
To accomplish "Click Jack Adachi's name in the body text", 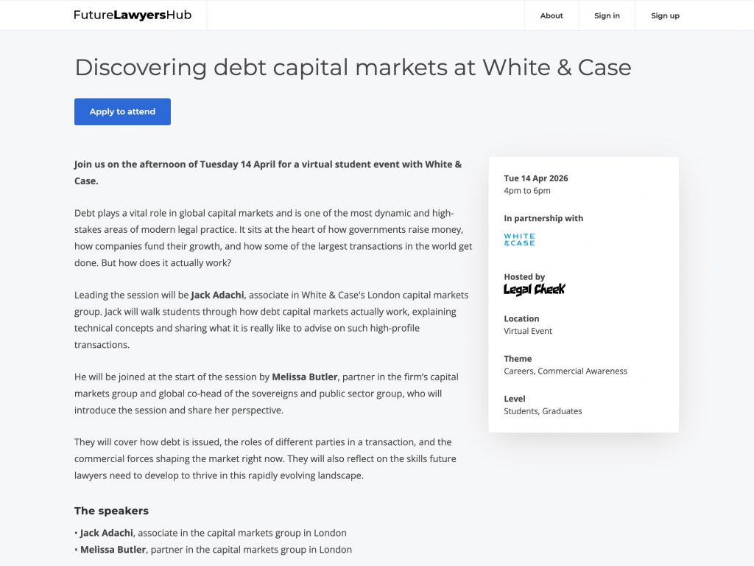I will click(219, 295).
